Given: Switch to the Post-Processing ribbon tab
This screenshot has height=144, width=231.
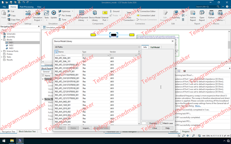Looking at the screenshot, I should tap(26, 7).
